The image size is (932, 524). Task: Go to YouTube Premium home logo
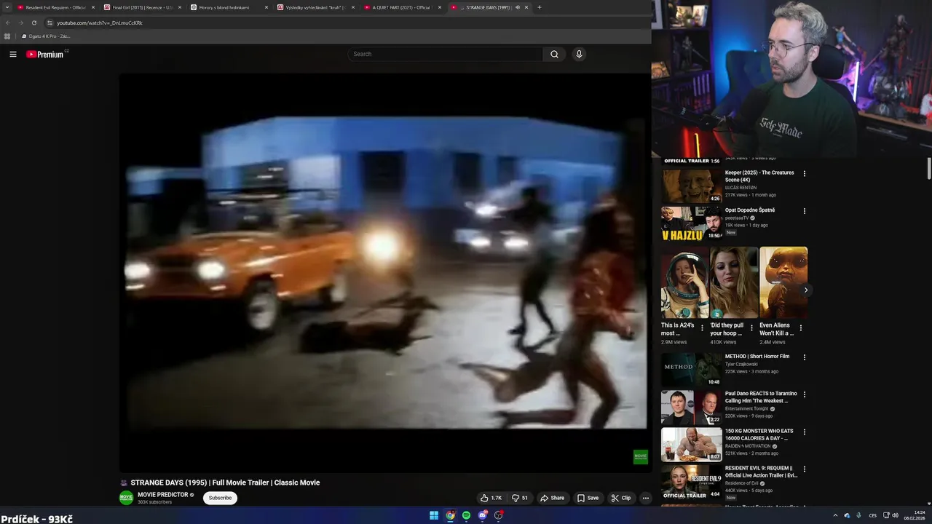46,54
